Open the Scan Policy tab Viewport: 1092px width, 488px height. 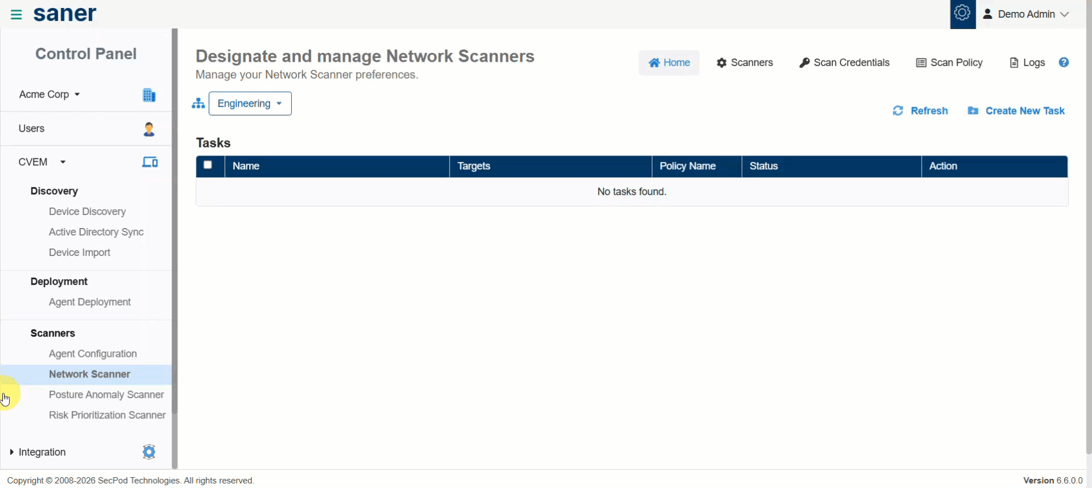(x=949, y=63)
